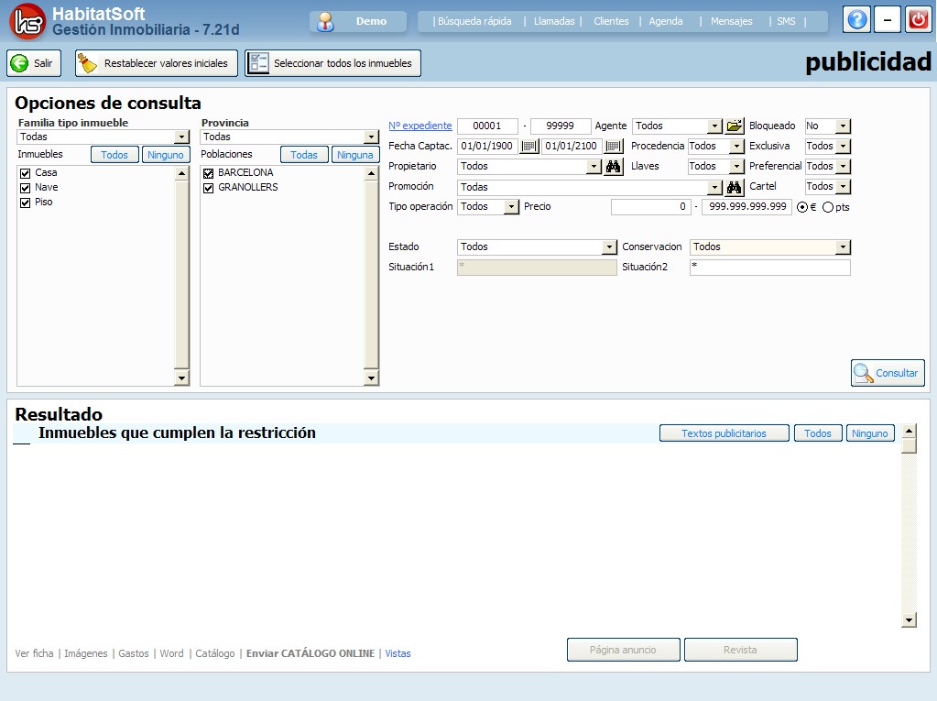Open the Llamadas menu

[x=554, y=21]
